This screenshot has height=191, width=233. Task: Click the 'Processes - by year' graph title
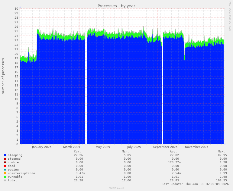pos(116,6)
